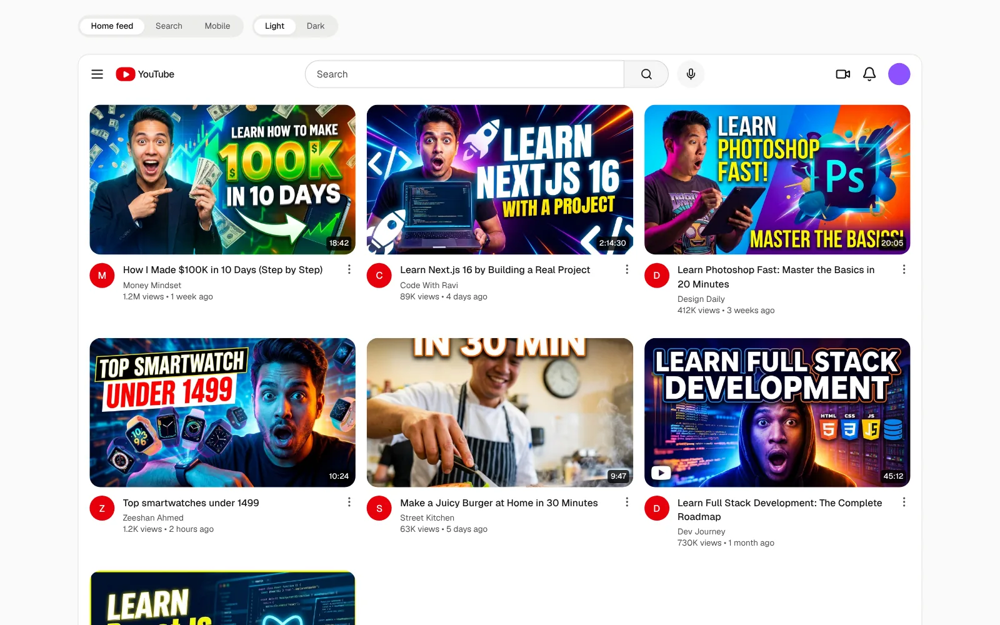Open more options for Juicy Burger video
This screenshot has width=1000, height=625.
click(627, 502)
